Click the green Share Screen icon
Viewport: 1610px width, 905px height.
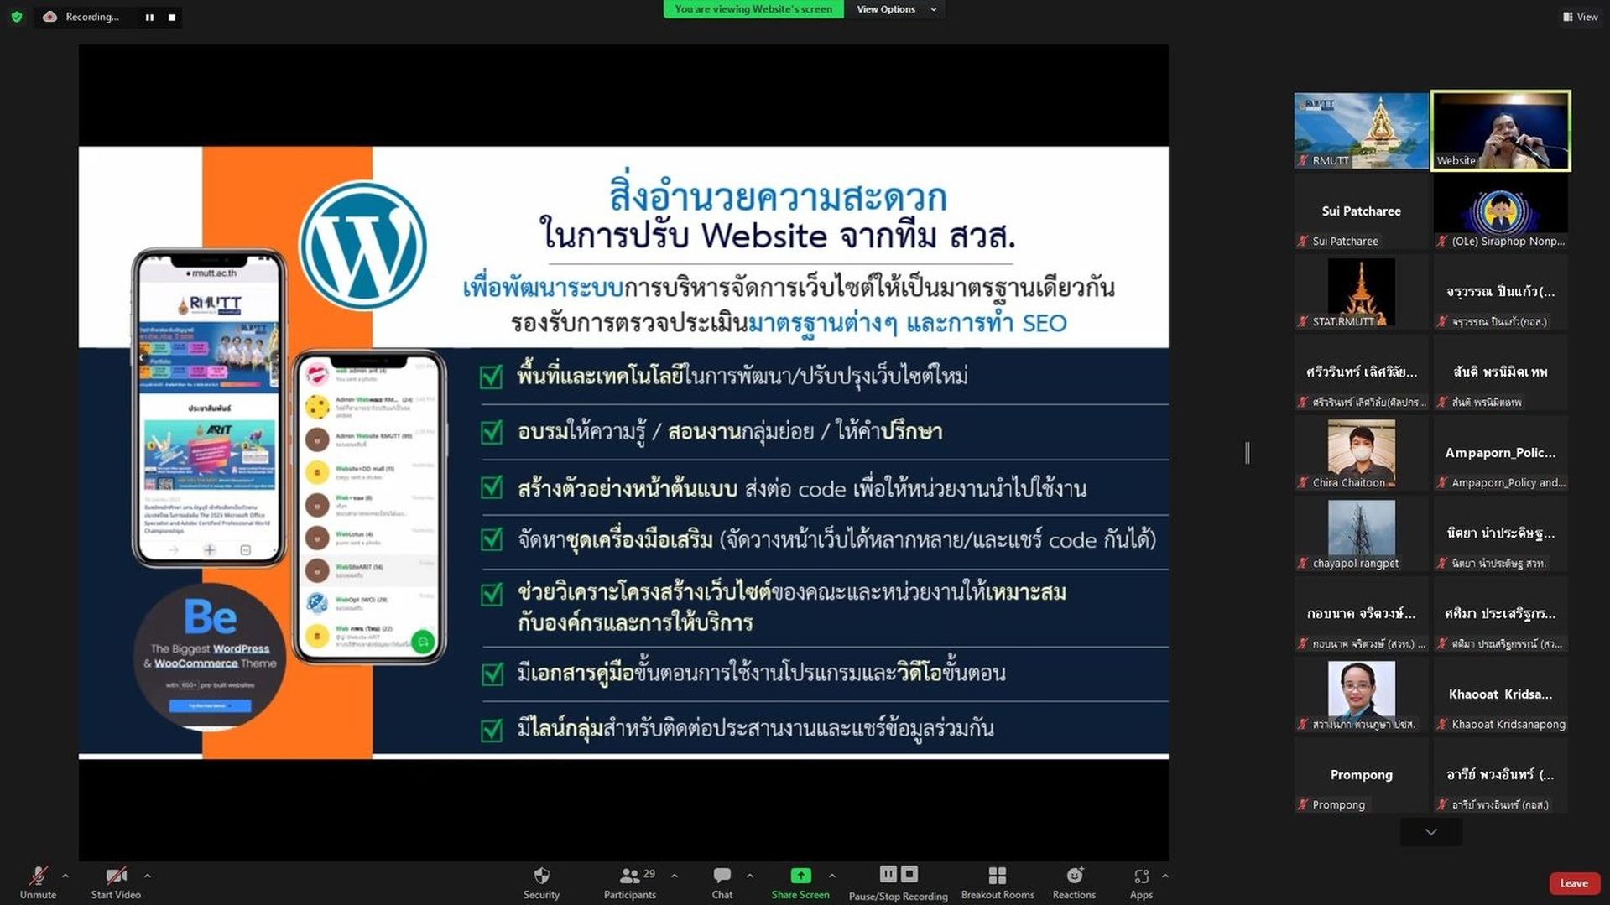click(801, 876)
